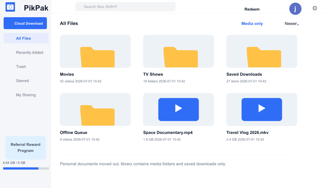The image size is (333, 188).
Task: Click the PikPak brand name
Action: click(x=36, y=8)
